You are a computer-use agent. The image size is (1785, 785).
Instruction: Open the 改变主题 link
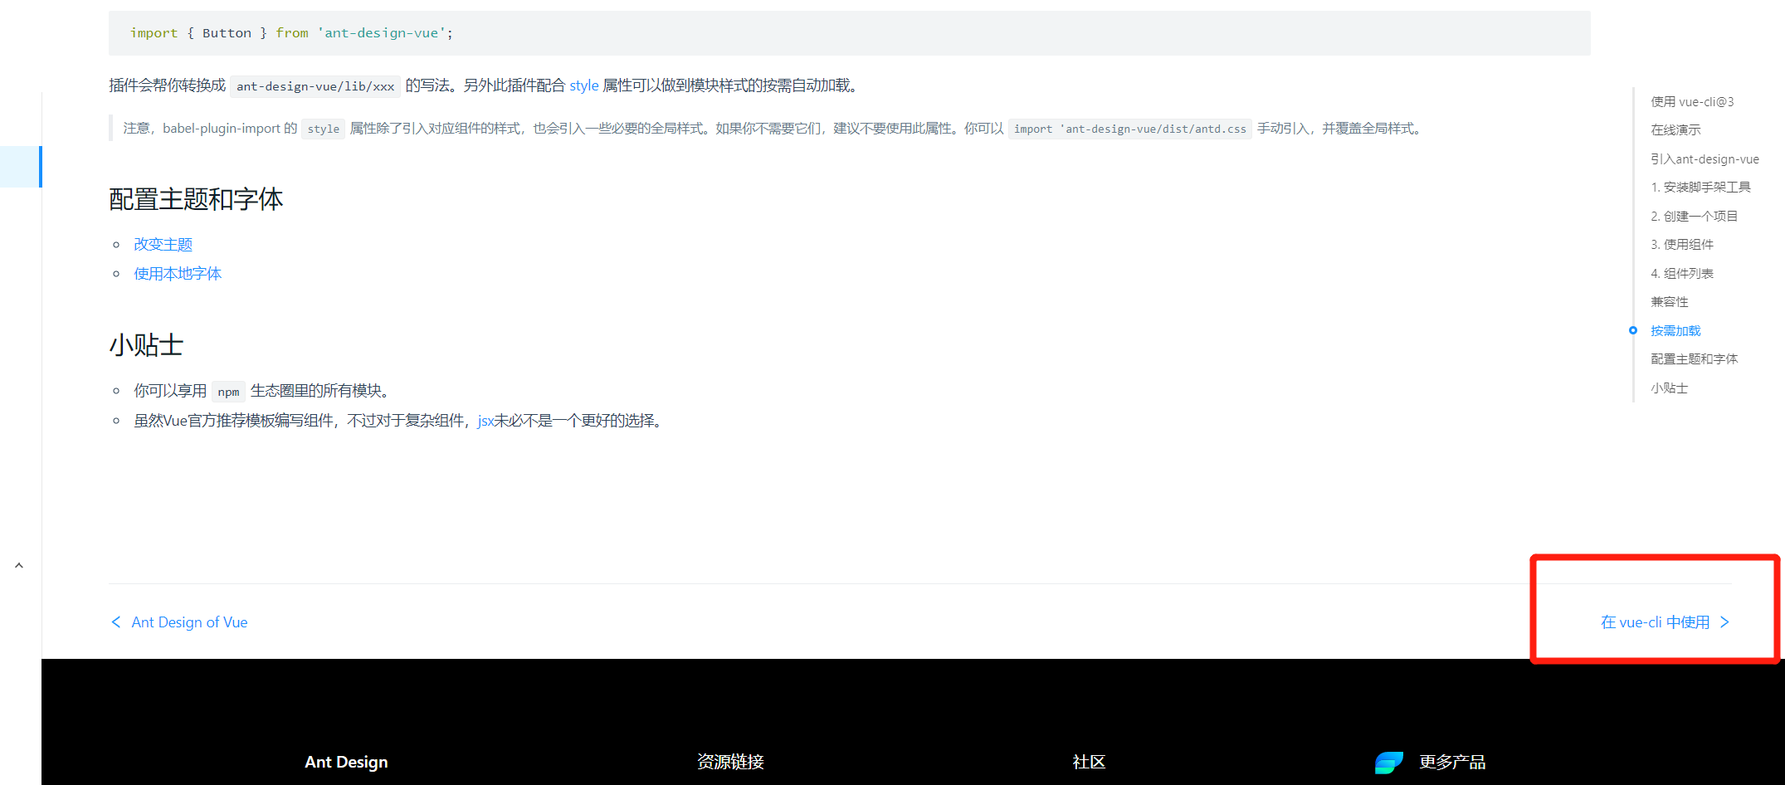(x=163, y=244)
